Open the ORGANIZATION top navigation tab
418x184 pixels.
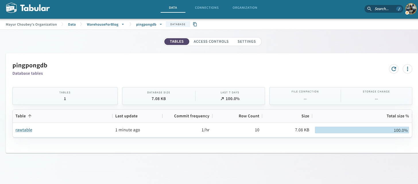tap(245, 8)
